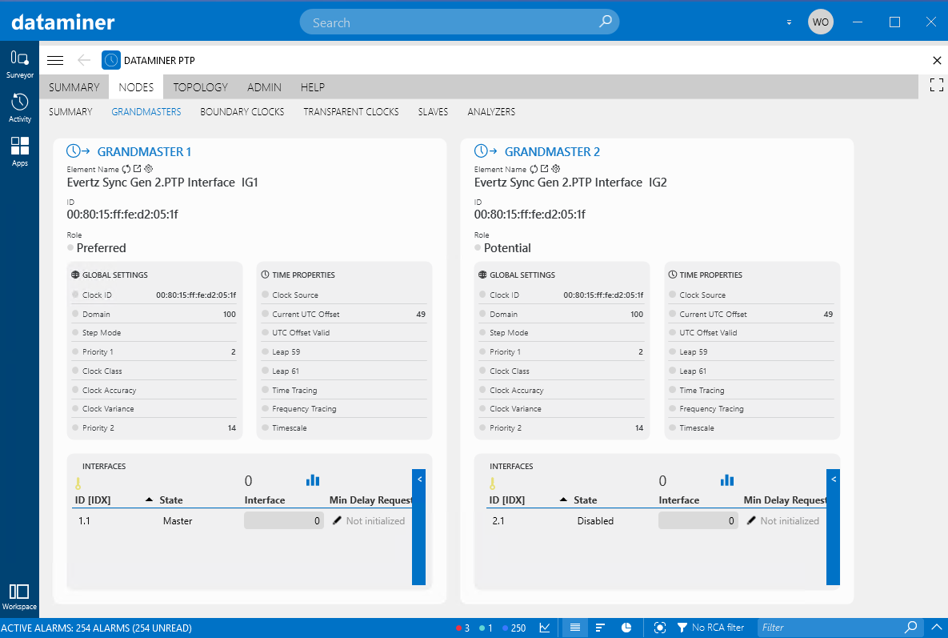Sort Grandmaster 1 interfaces by State column
Image resolution: width=948 pixels, height=638 pixels.
click(171, 500)
